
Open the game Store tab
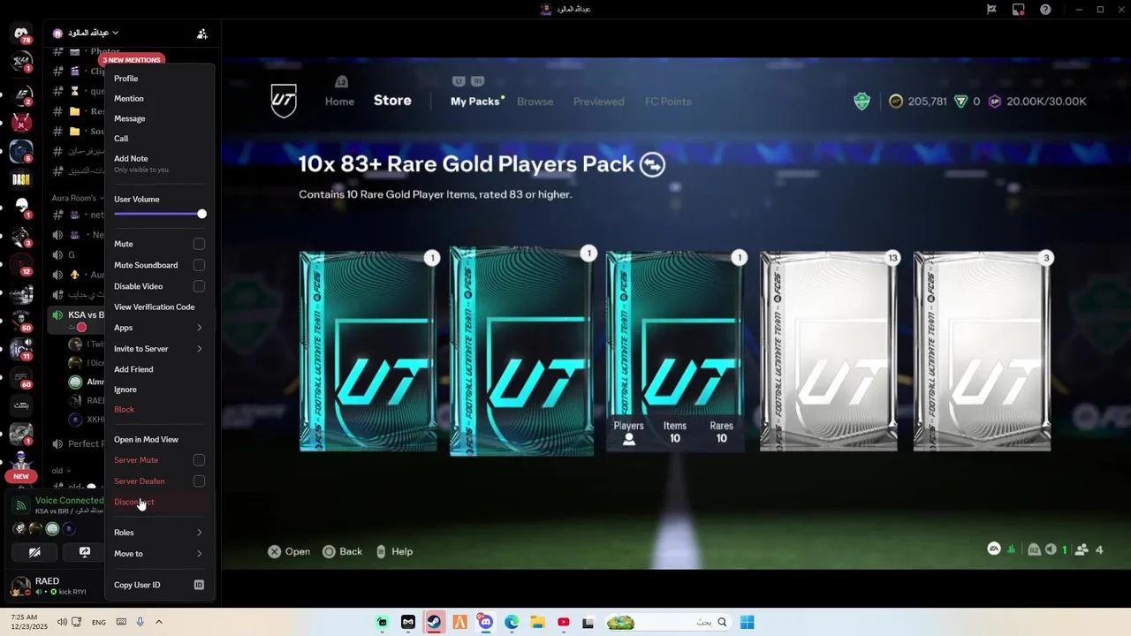point(392,101)
